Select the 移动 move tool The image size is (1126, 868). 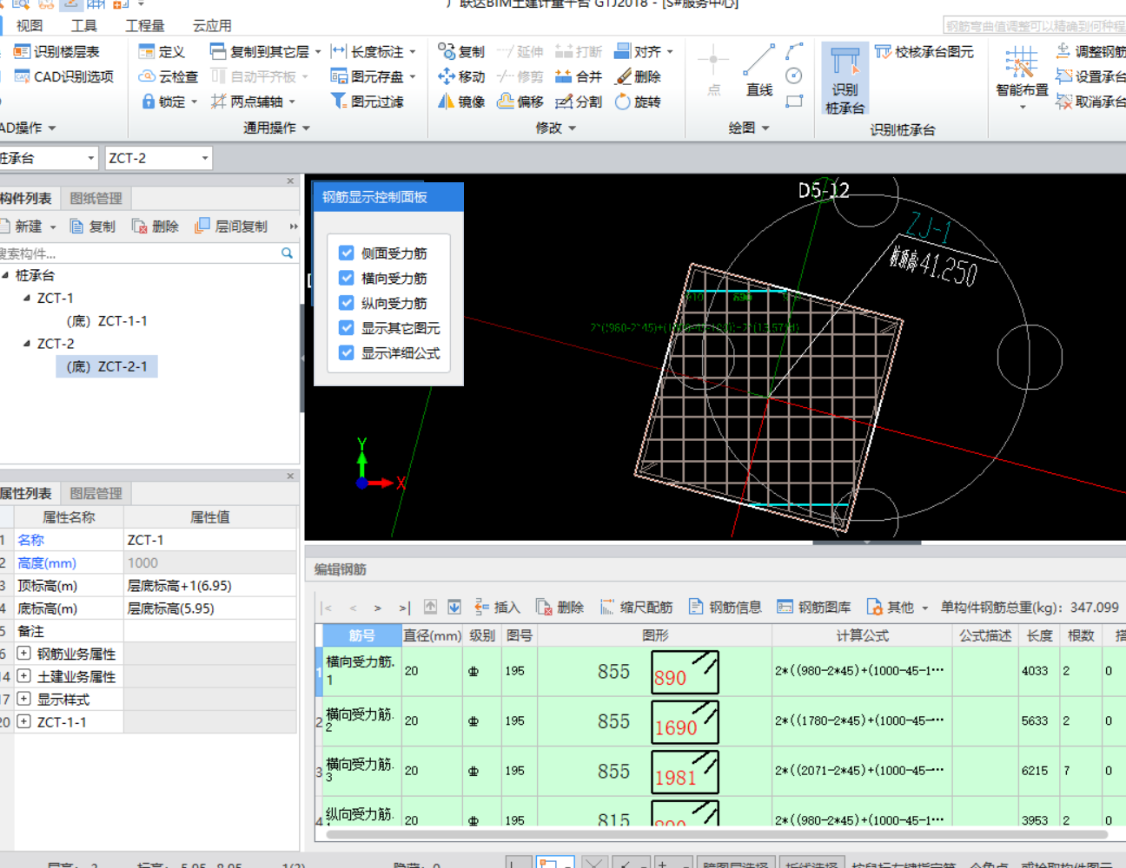pyautogui.click(x=461, y=76)
